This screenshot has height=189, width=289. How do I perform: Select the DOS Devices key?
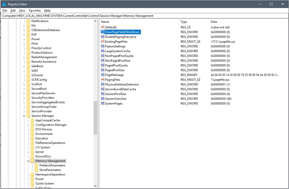click(x=44, y=129)
